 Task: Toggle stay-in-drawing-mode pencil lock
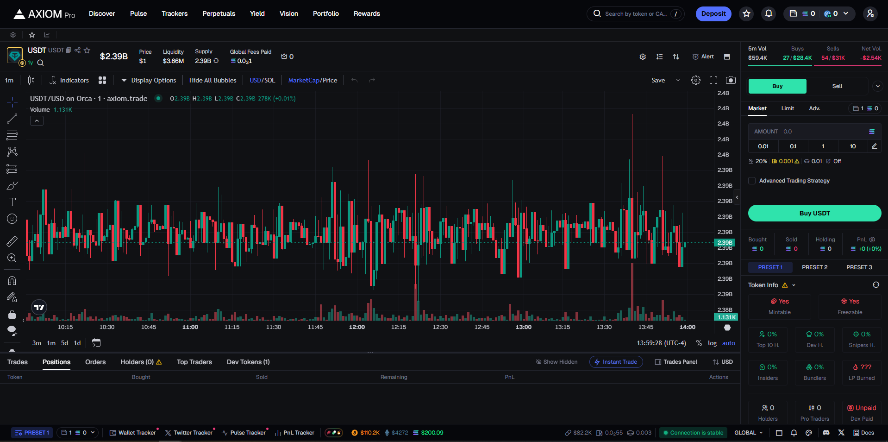(13, 297)
